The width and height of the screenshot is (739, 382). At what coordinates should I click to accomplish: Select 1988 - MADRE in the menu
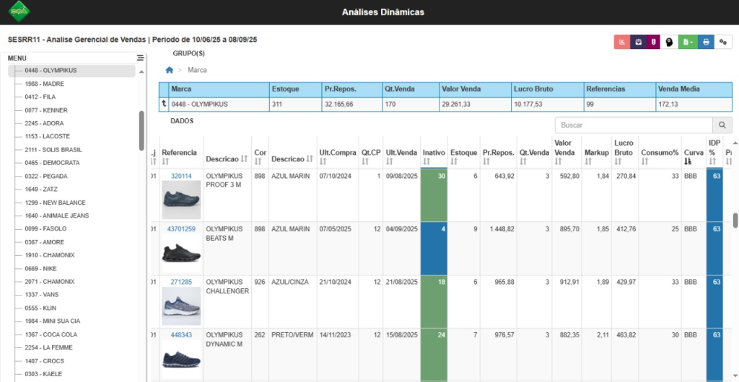(44, 84)
